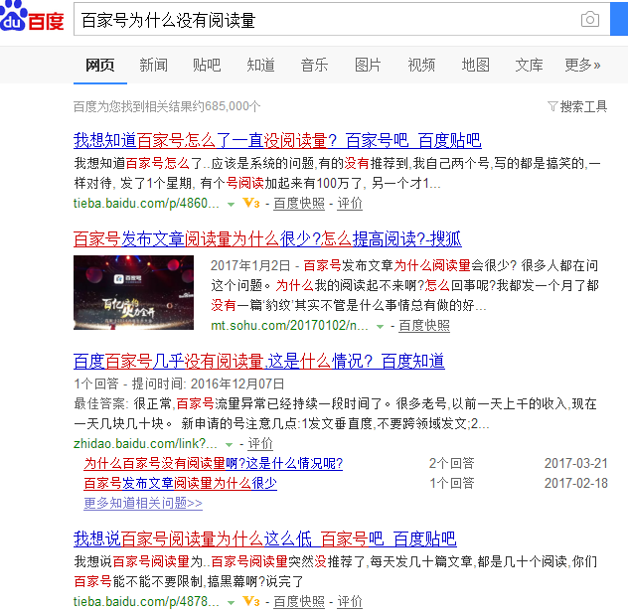628x613 pixels.
Task: Click the tieba.baidu.com/p/4878 URL
Action: 146,601
